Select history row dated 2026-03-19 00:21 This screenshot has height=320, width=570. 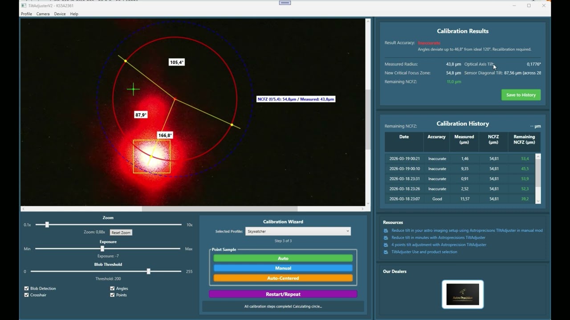[x=460, y=159]
